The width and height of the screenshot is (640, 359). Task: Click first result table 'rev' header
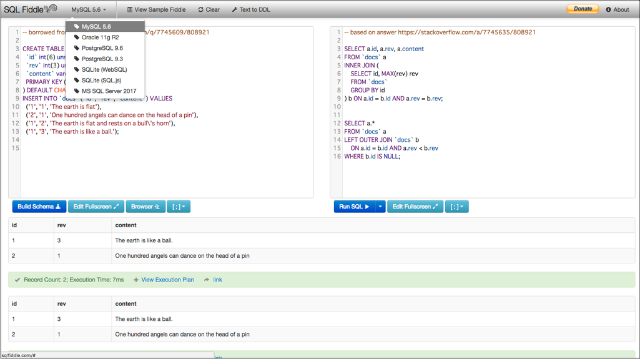[x=62, y=225]
